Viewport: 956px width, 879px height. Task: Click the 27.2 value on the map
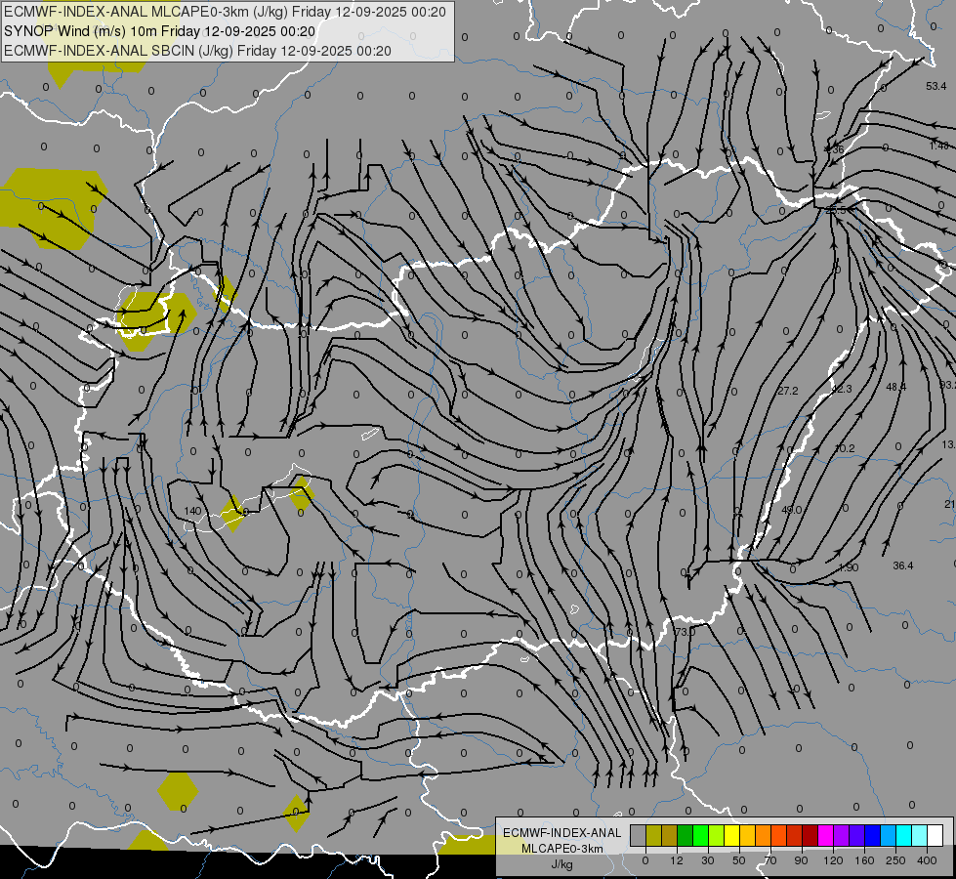(x=788, y=391)
